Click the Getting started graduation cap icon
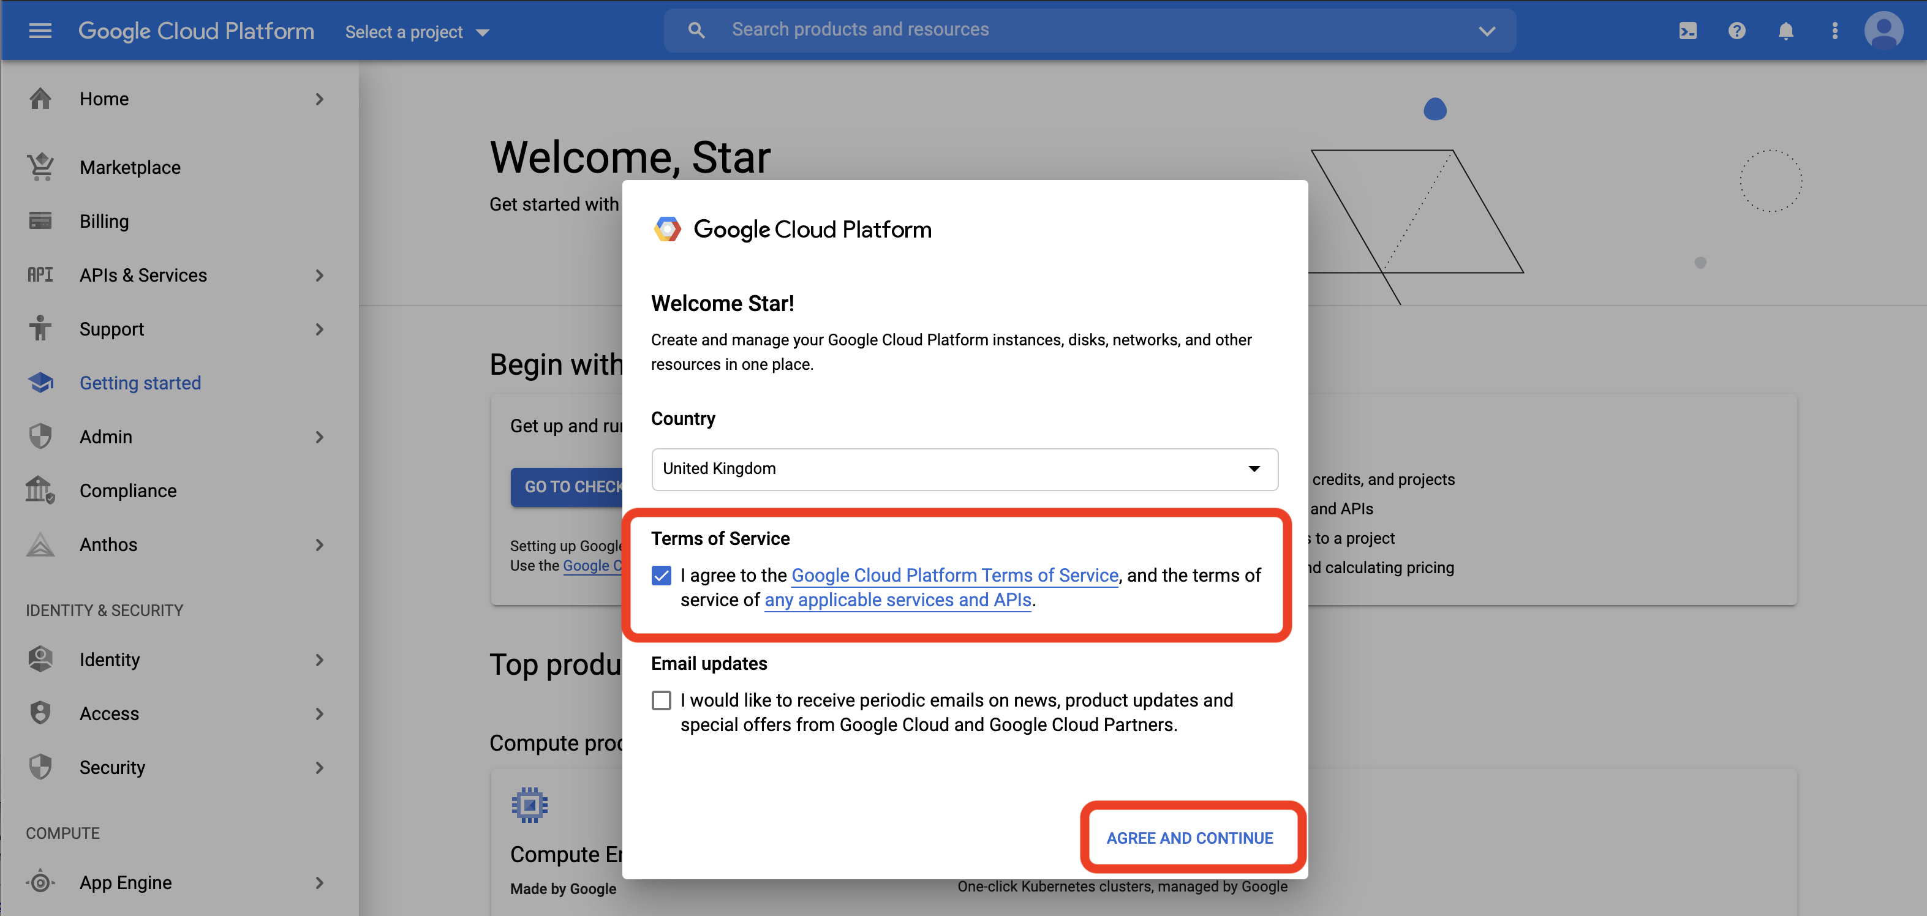 point(40,382)
